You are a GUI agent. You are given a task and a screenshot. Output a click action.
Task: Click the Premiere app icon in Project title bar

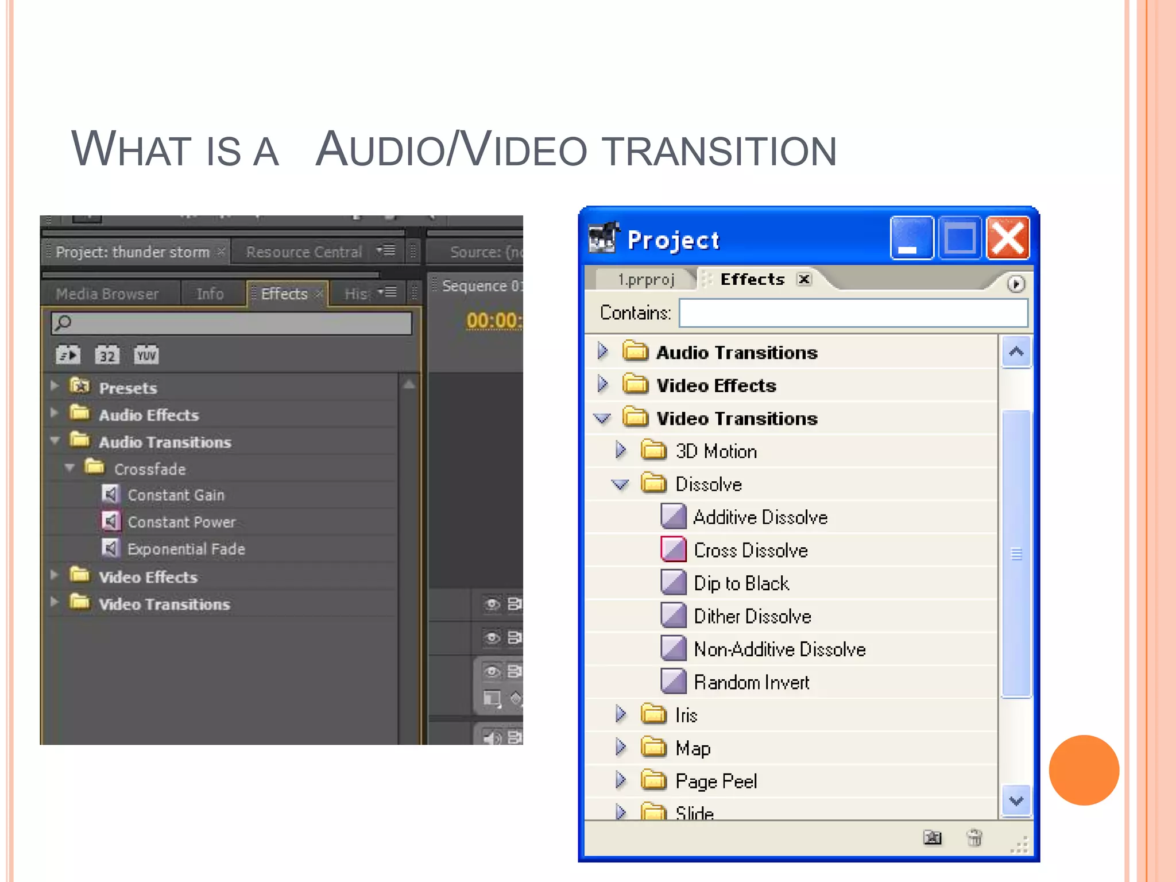[x=604, y=238]
